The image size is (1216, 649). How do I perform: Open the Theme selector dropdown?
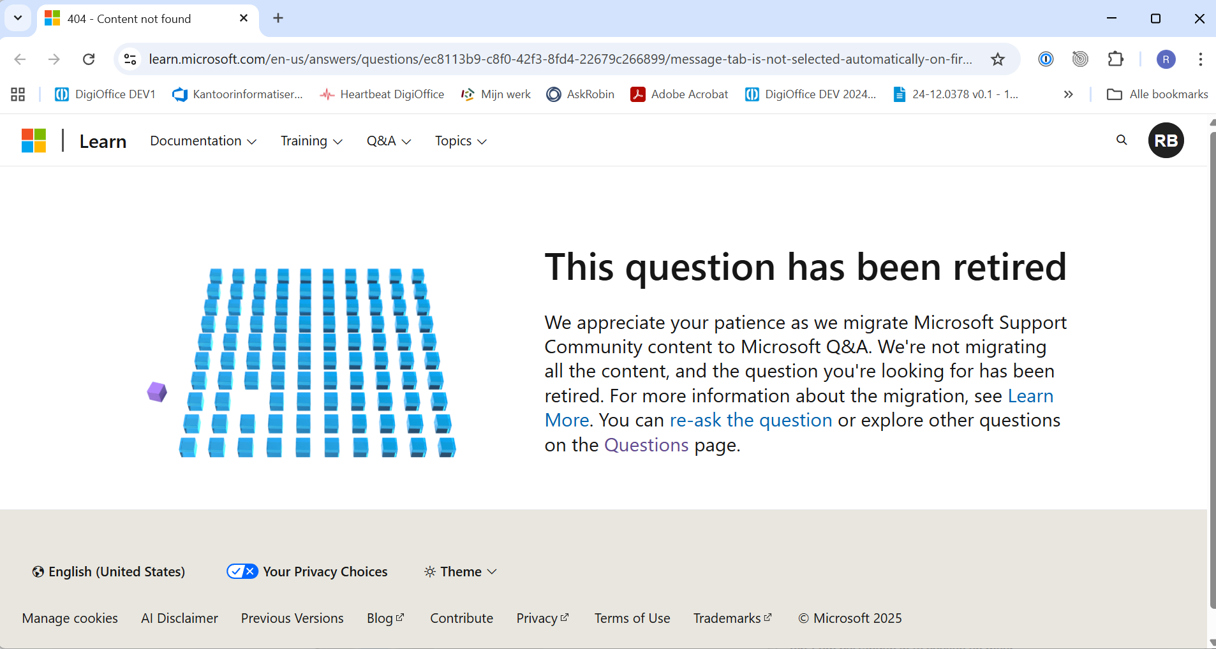[x=461, y=571]
